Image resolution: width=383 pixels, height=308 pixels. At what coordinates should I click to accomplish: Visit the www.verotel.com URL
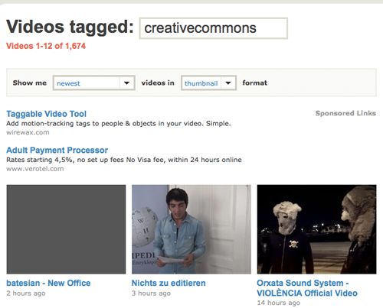point(35,169)
